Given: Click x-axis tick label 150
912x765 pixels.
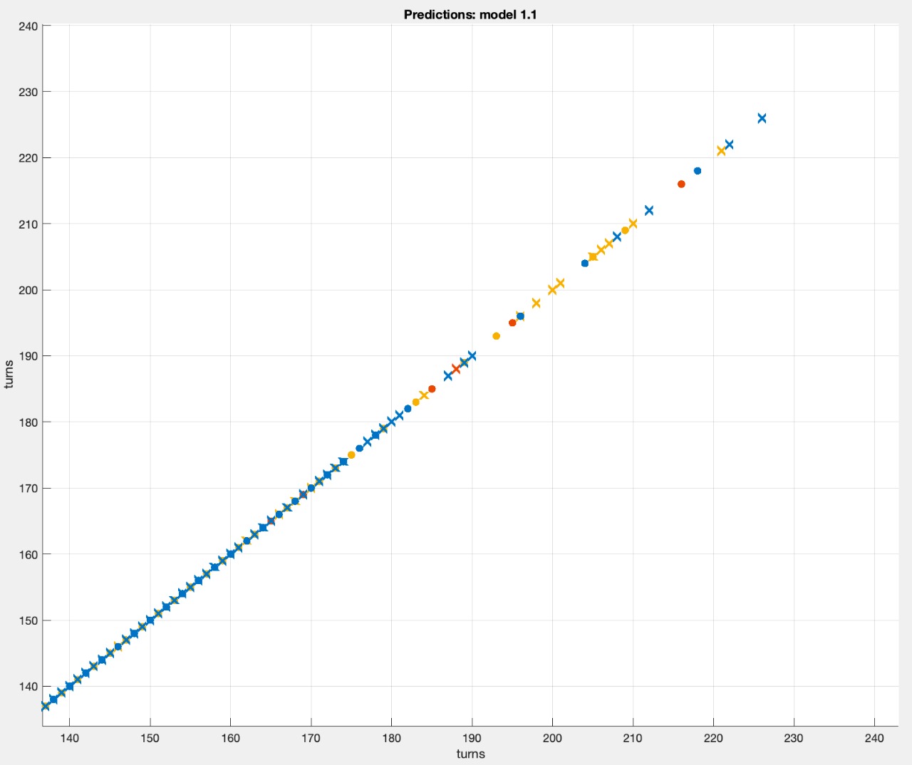Looking at the screenshot, I should coord(150,738).
